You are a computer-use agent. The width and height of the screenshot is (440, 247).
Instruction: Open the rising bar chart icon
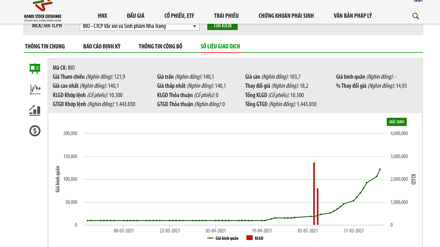tap(35, 110)
